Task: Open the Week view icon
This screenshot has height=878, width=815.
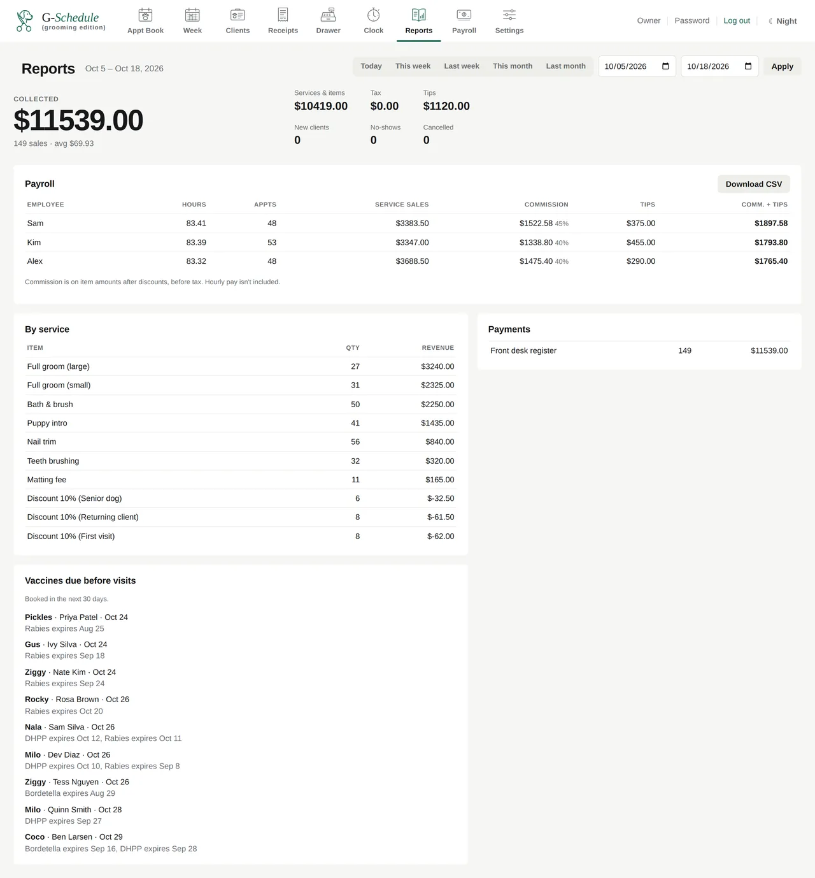Action: click(x=192, y=15)
